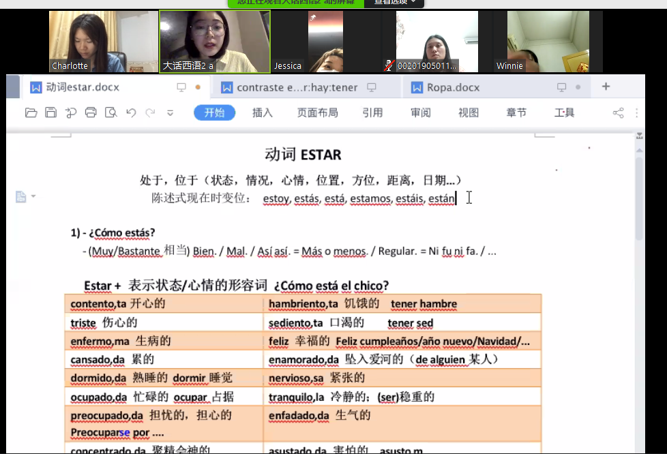Expand the arrow beside the outline icon
The image size is (667, 454).
coord(33,196)
